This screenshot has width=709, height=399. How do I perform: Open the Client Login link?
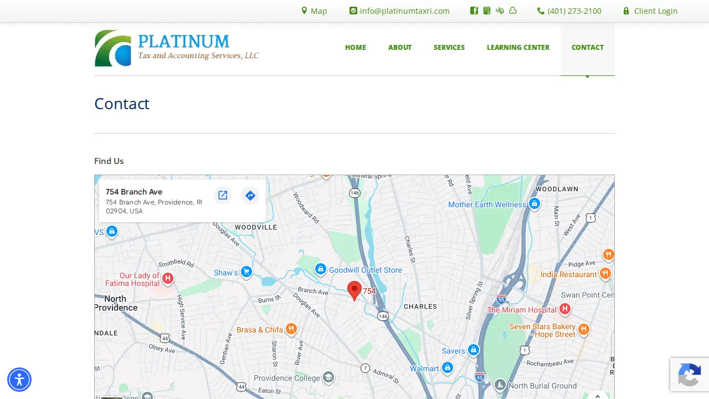[x=650, y=11]
